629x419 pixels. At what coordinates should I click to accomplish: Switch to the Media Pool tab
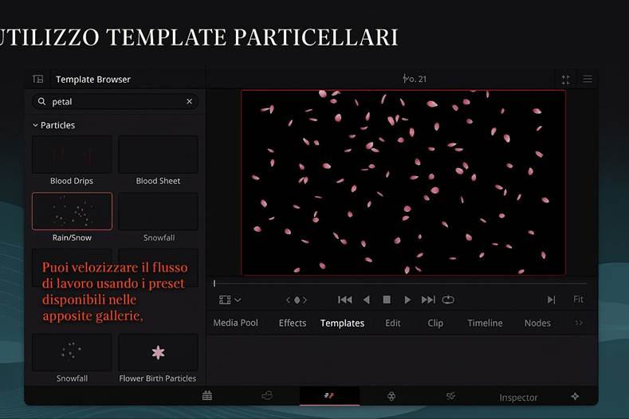235,323
